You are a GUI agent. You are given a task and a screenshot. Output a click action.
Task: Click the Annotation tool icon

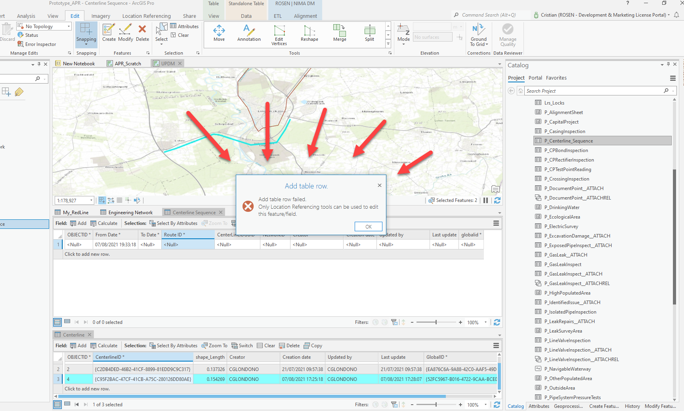pyautogui.click(x=249, y=33)
